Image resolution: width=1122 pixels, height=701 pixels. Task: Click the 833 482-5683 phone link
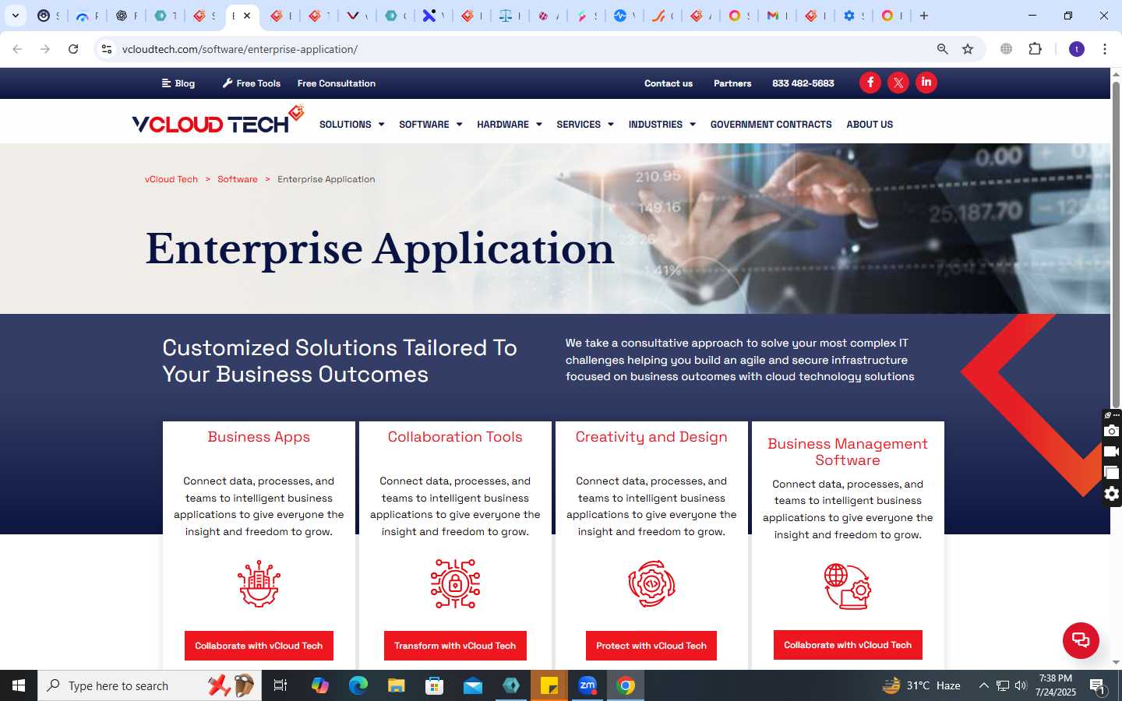[803, 83]
